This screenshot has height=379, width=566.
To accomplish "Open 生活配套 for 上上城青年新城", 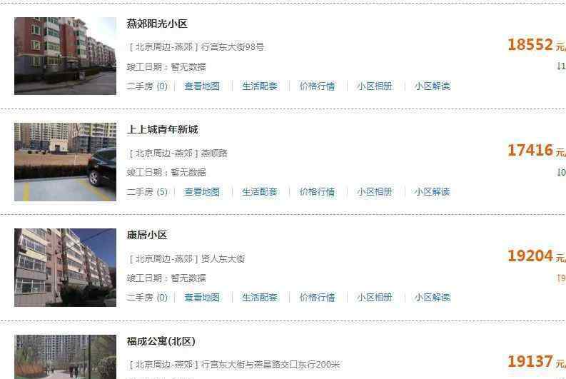I will tap(260, 192).
